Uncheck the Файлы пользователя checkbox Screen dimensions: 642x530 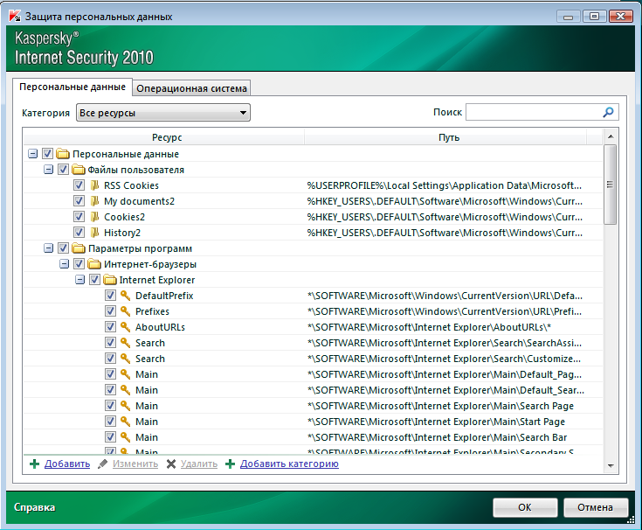63,170
